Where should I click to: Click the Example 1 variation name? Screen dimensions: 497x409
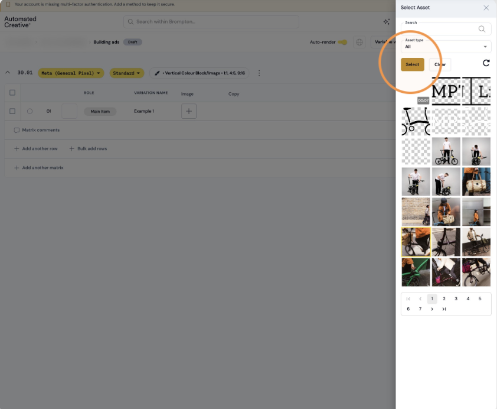tap(144, 111)
